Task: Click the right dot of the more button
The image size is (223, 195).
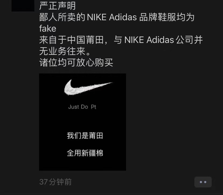Action: [x=205, y=182]
